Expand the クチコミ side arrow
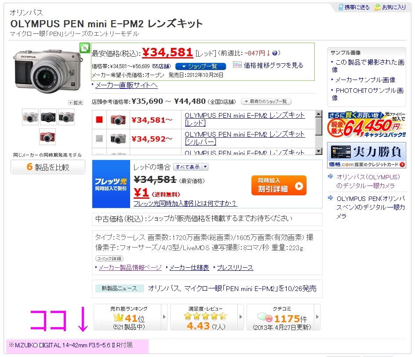The width and height of the screenshot is (415, 357). click(x=317, y=317)
